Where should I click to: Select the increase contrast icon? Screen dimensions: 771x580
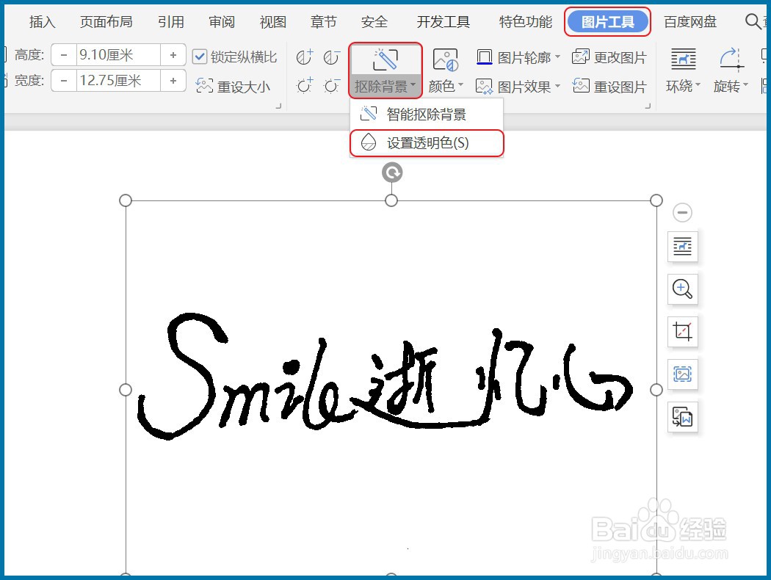305,57
